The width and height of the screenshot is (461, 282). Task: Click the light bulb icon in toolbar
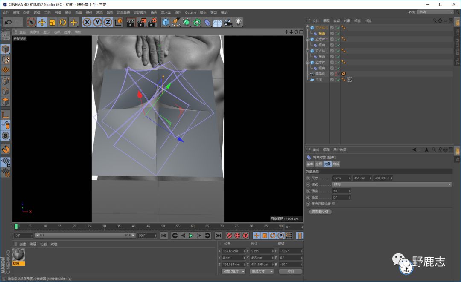pyautogui.click(x=239, y=22)
